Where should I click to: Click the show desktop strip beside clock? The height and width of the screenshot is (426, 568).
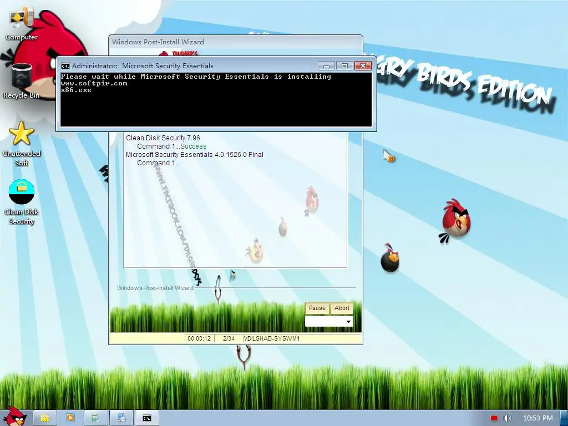pos(564,418)
